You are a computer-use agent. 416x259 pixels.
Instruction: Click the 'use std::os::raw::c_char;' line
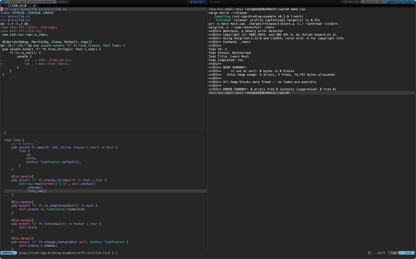click(25, 35)
